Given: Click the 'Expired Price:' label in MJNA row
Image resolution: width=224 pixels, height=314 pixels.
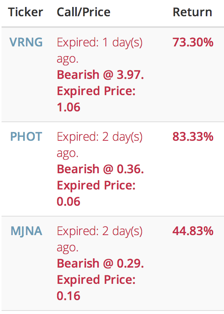Looking at the screenshot, I should (96, 280).
